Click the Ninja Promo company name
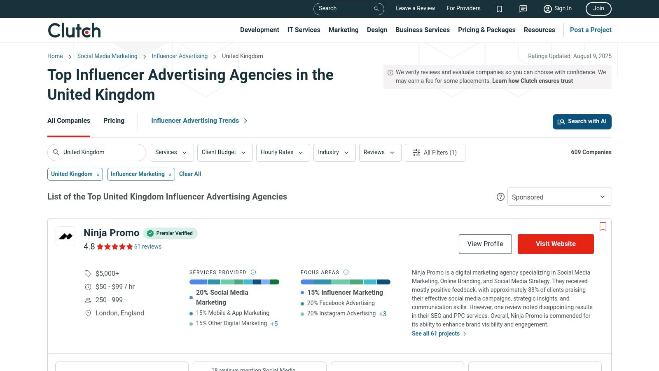The width and height of the screenshot is (659, 371). [x=111, y=233]
